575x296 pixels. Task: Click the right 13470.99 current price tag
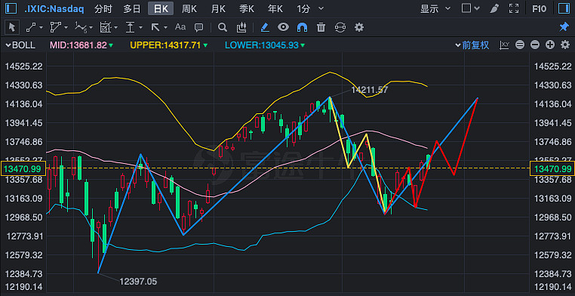[552, 168]
